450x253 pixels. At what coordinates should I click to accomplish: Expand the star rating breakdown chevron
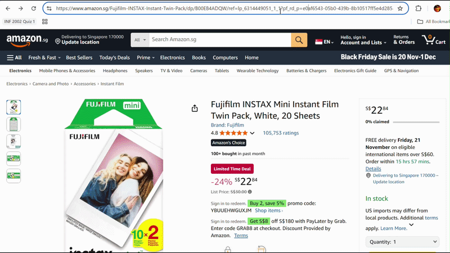[252, 133]
